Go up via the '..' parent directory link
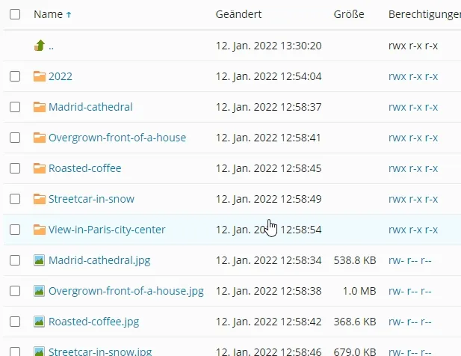461x356 pixels. pos(52,46)
